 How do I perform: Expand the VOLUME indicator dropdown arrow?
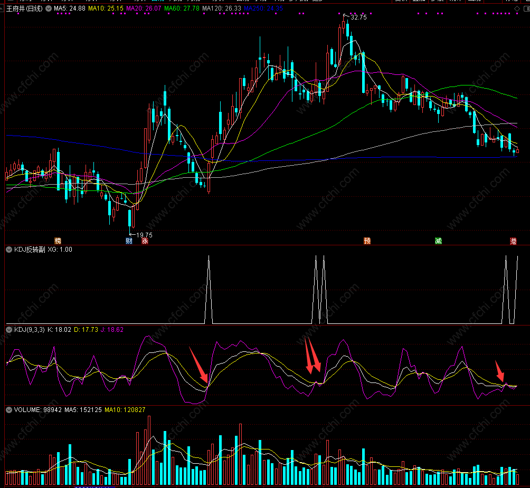9,409
